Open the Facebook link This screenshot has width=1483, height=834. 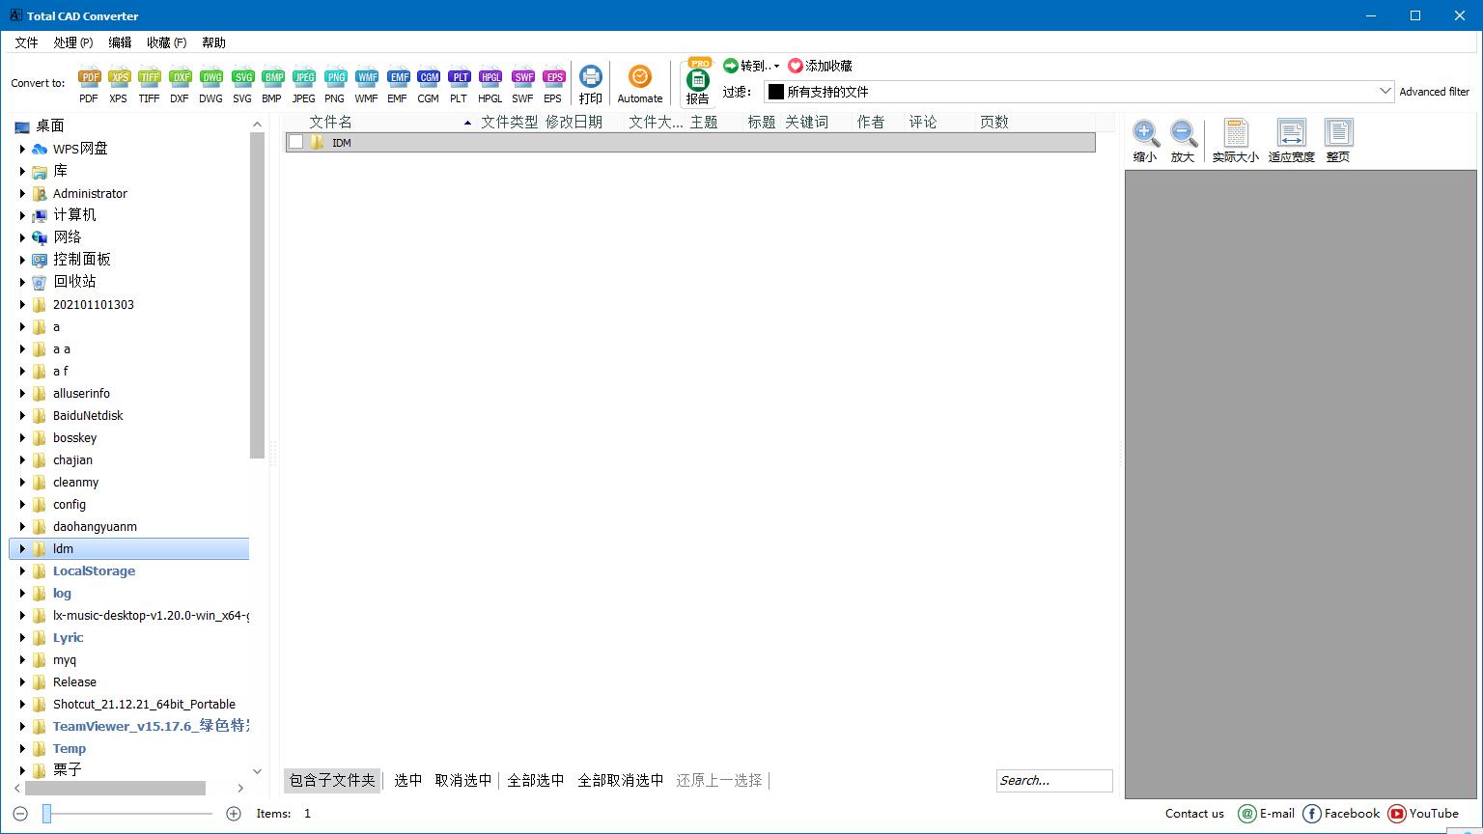click(1341, 814)
